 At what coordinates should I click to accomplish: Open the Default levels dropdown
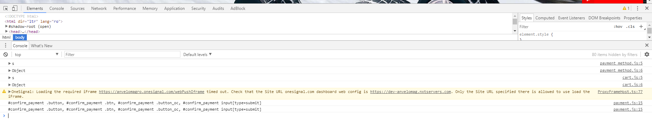pyautogui.click(x=197, y=54)
